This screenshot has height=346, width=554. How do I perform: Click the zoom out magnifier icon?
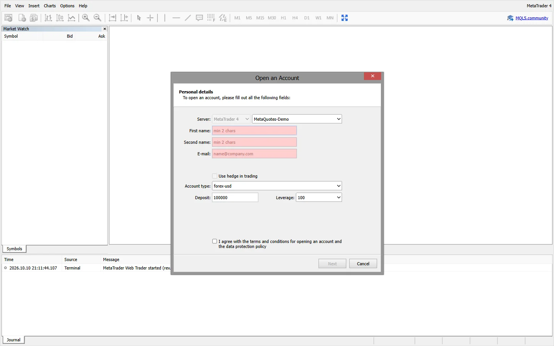[x=98, y=18]
